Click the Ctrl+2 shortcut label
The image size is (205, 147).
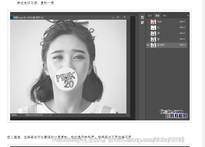[x=182, y=21]
